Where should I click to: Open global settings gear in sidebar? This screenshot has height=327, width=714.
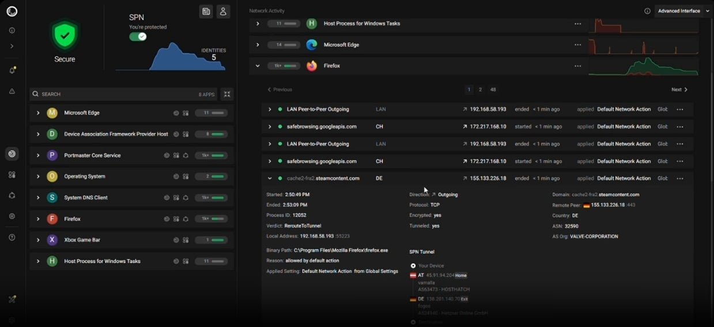point(12,216)
